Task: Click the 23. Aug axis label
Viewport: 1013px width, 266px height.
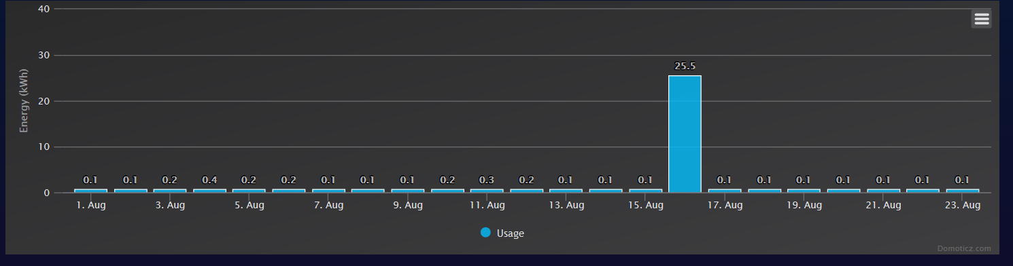Action: tap(962, 205)
